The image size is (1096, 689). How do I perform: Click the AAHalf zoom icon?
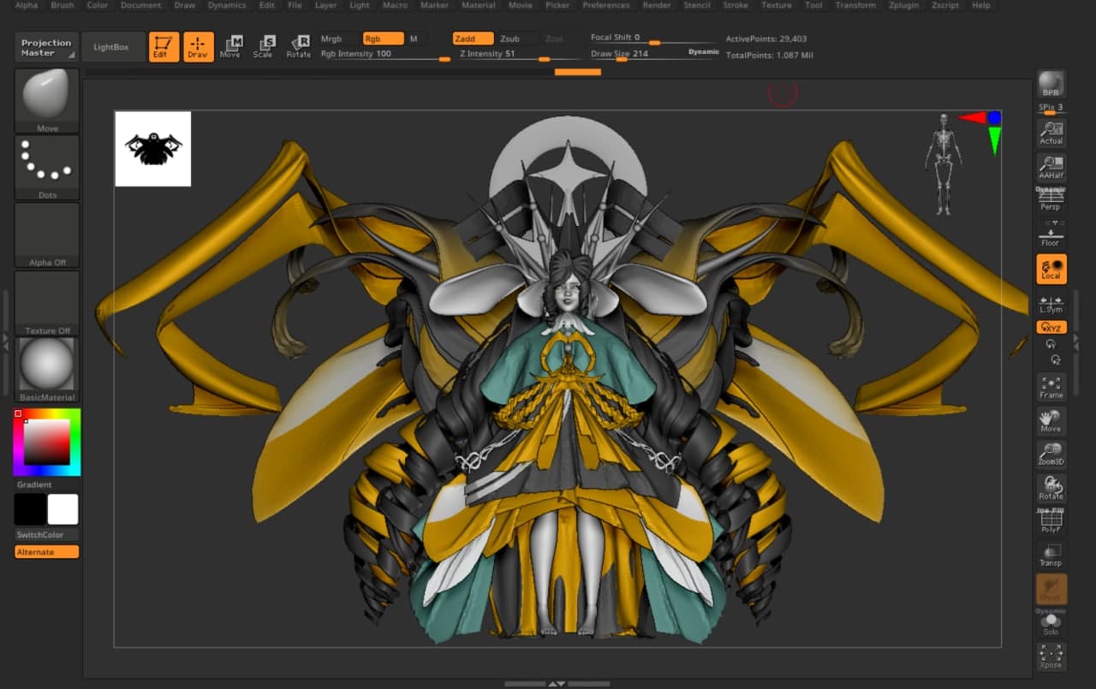point(1051,167)
